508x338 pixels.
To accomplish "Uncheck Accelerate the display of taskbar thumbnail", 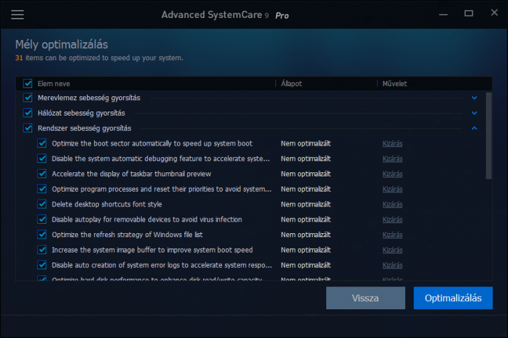I will coord(42,174).
